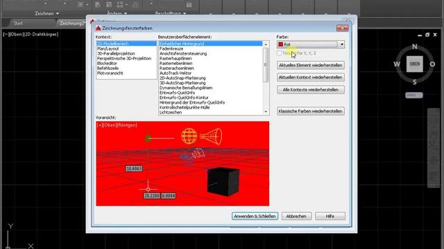The height and width of the screenshot is (249, 444).
Task: Select Einheitlicher Hintergrund element
Action: click(210, 44)
